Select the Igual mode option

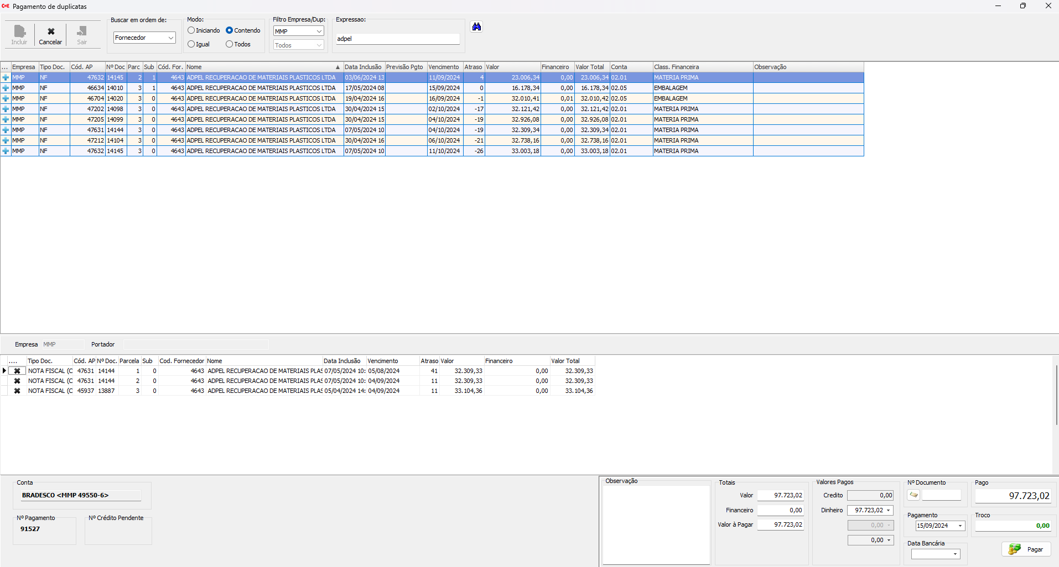point(191,44)
